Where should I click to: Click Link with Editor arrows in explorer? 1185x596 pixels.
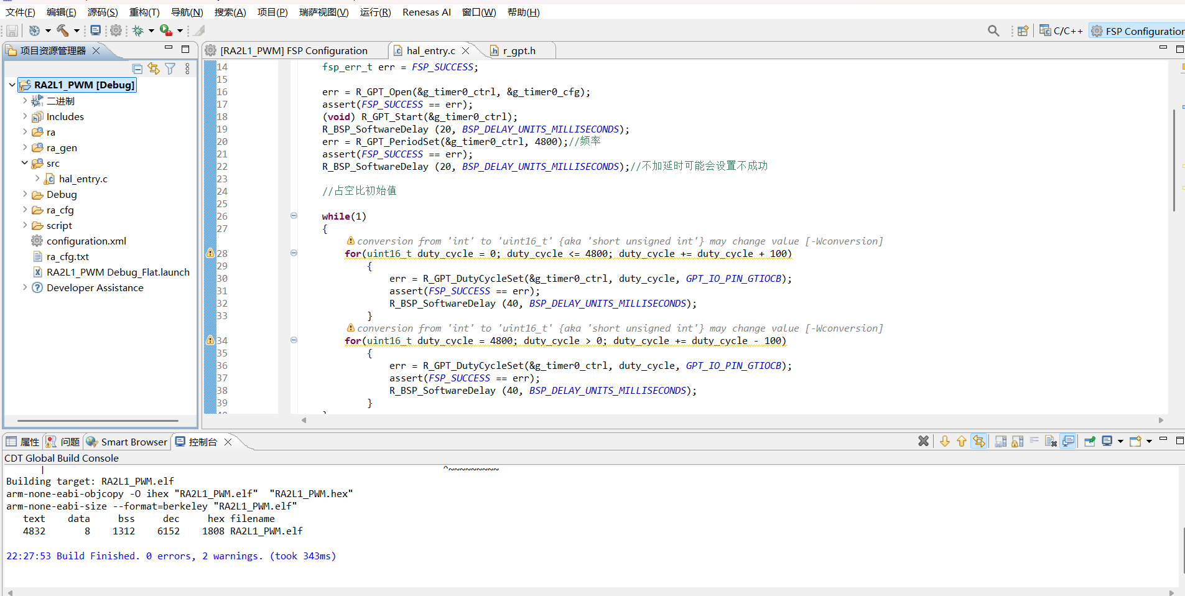pyautogui.click(x=154, y=68)
